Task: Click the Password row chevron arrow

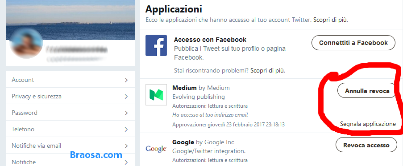Action: tap(126, 113)
